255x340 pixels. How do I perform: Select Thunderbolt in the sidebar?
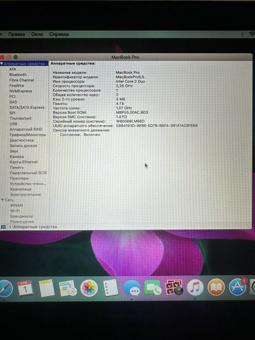[20, 119]
